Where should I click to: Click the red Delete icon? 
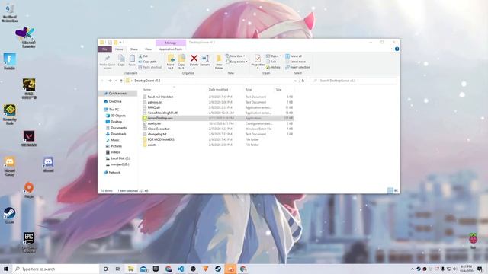194,58
